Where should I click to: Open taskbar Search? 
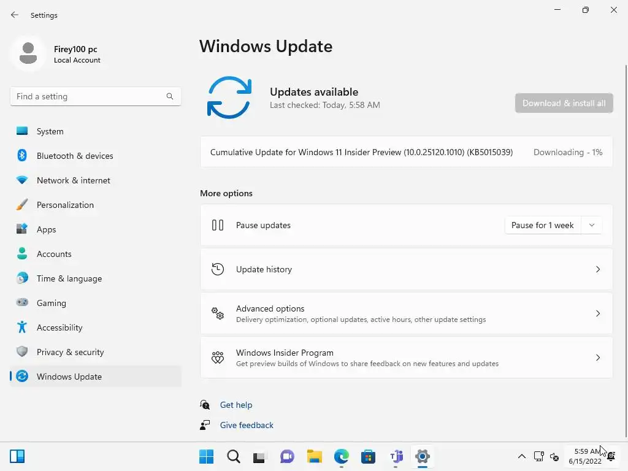pyautogui.click(x=234, y=456)
